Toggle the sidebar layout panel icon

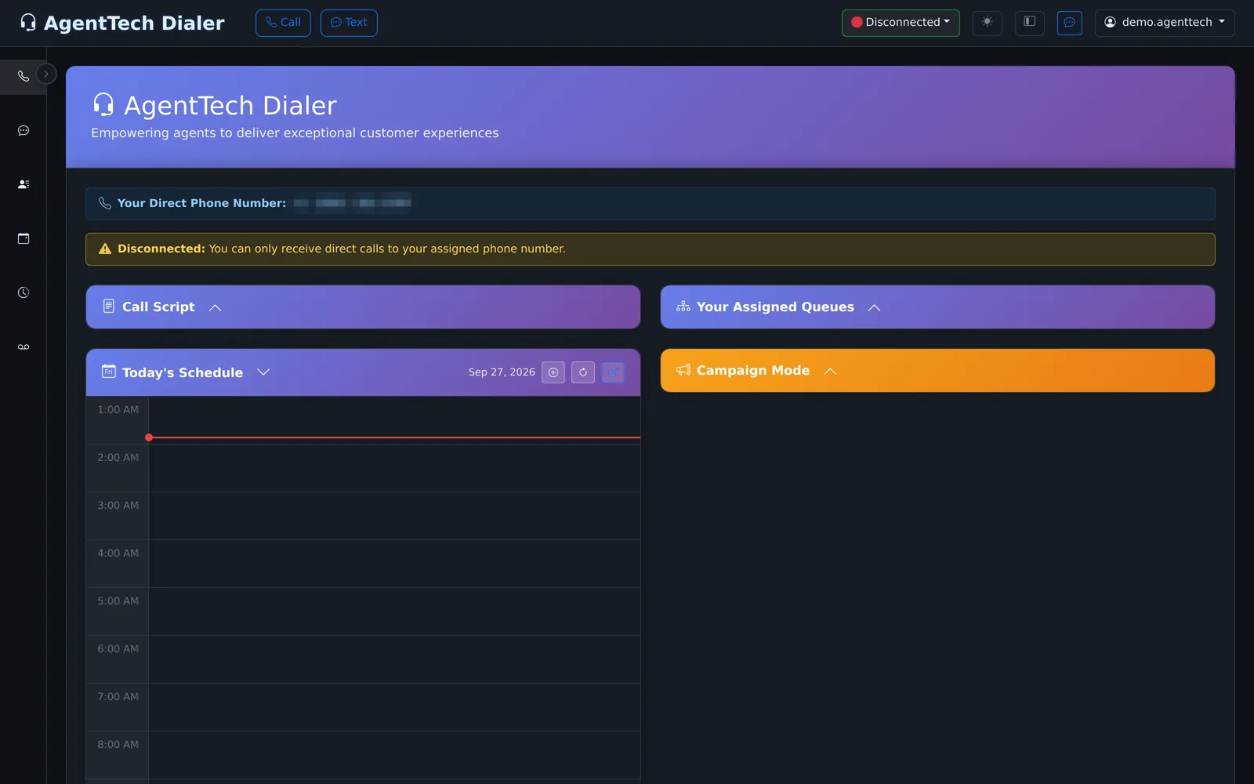pos(1030,23)
